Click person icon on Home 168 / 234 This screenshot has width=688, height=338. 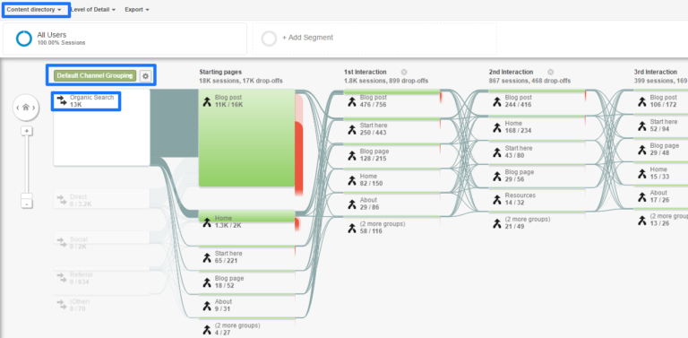(x=496, y=127)
